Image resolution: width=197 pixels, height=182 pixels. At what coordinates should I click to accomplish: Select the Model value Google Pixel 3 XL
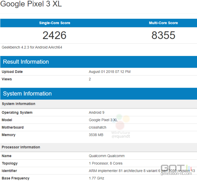tap(103, 120)
